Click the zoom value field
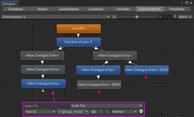Screen dimensions: 194x117 pyautogui.click(x=165, y=17)
